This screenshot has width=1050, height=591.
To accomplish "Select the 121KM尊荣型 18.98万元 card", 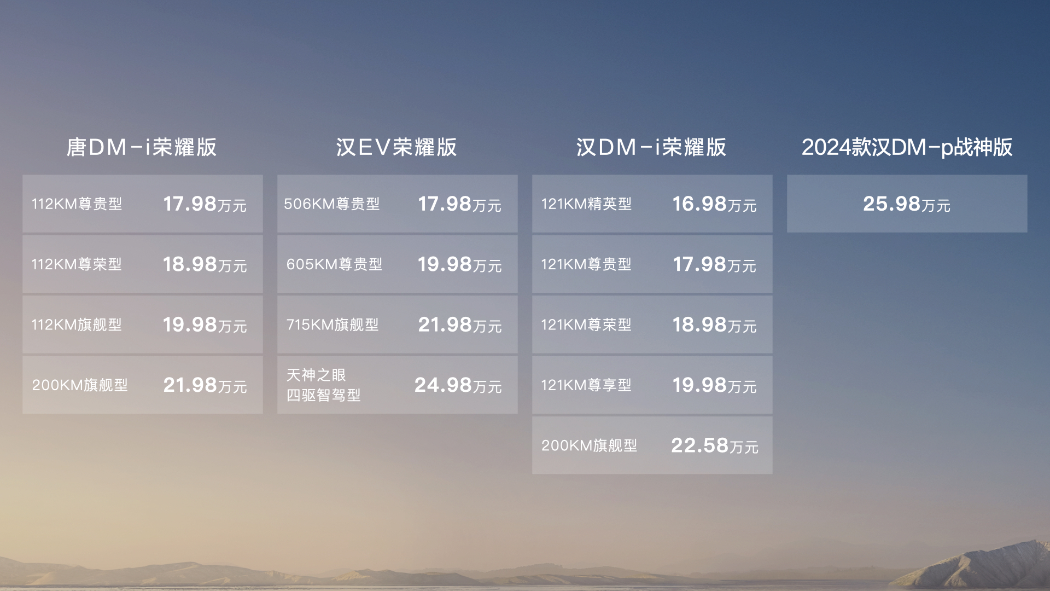I will [x=652, y=325].
